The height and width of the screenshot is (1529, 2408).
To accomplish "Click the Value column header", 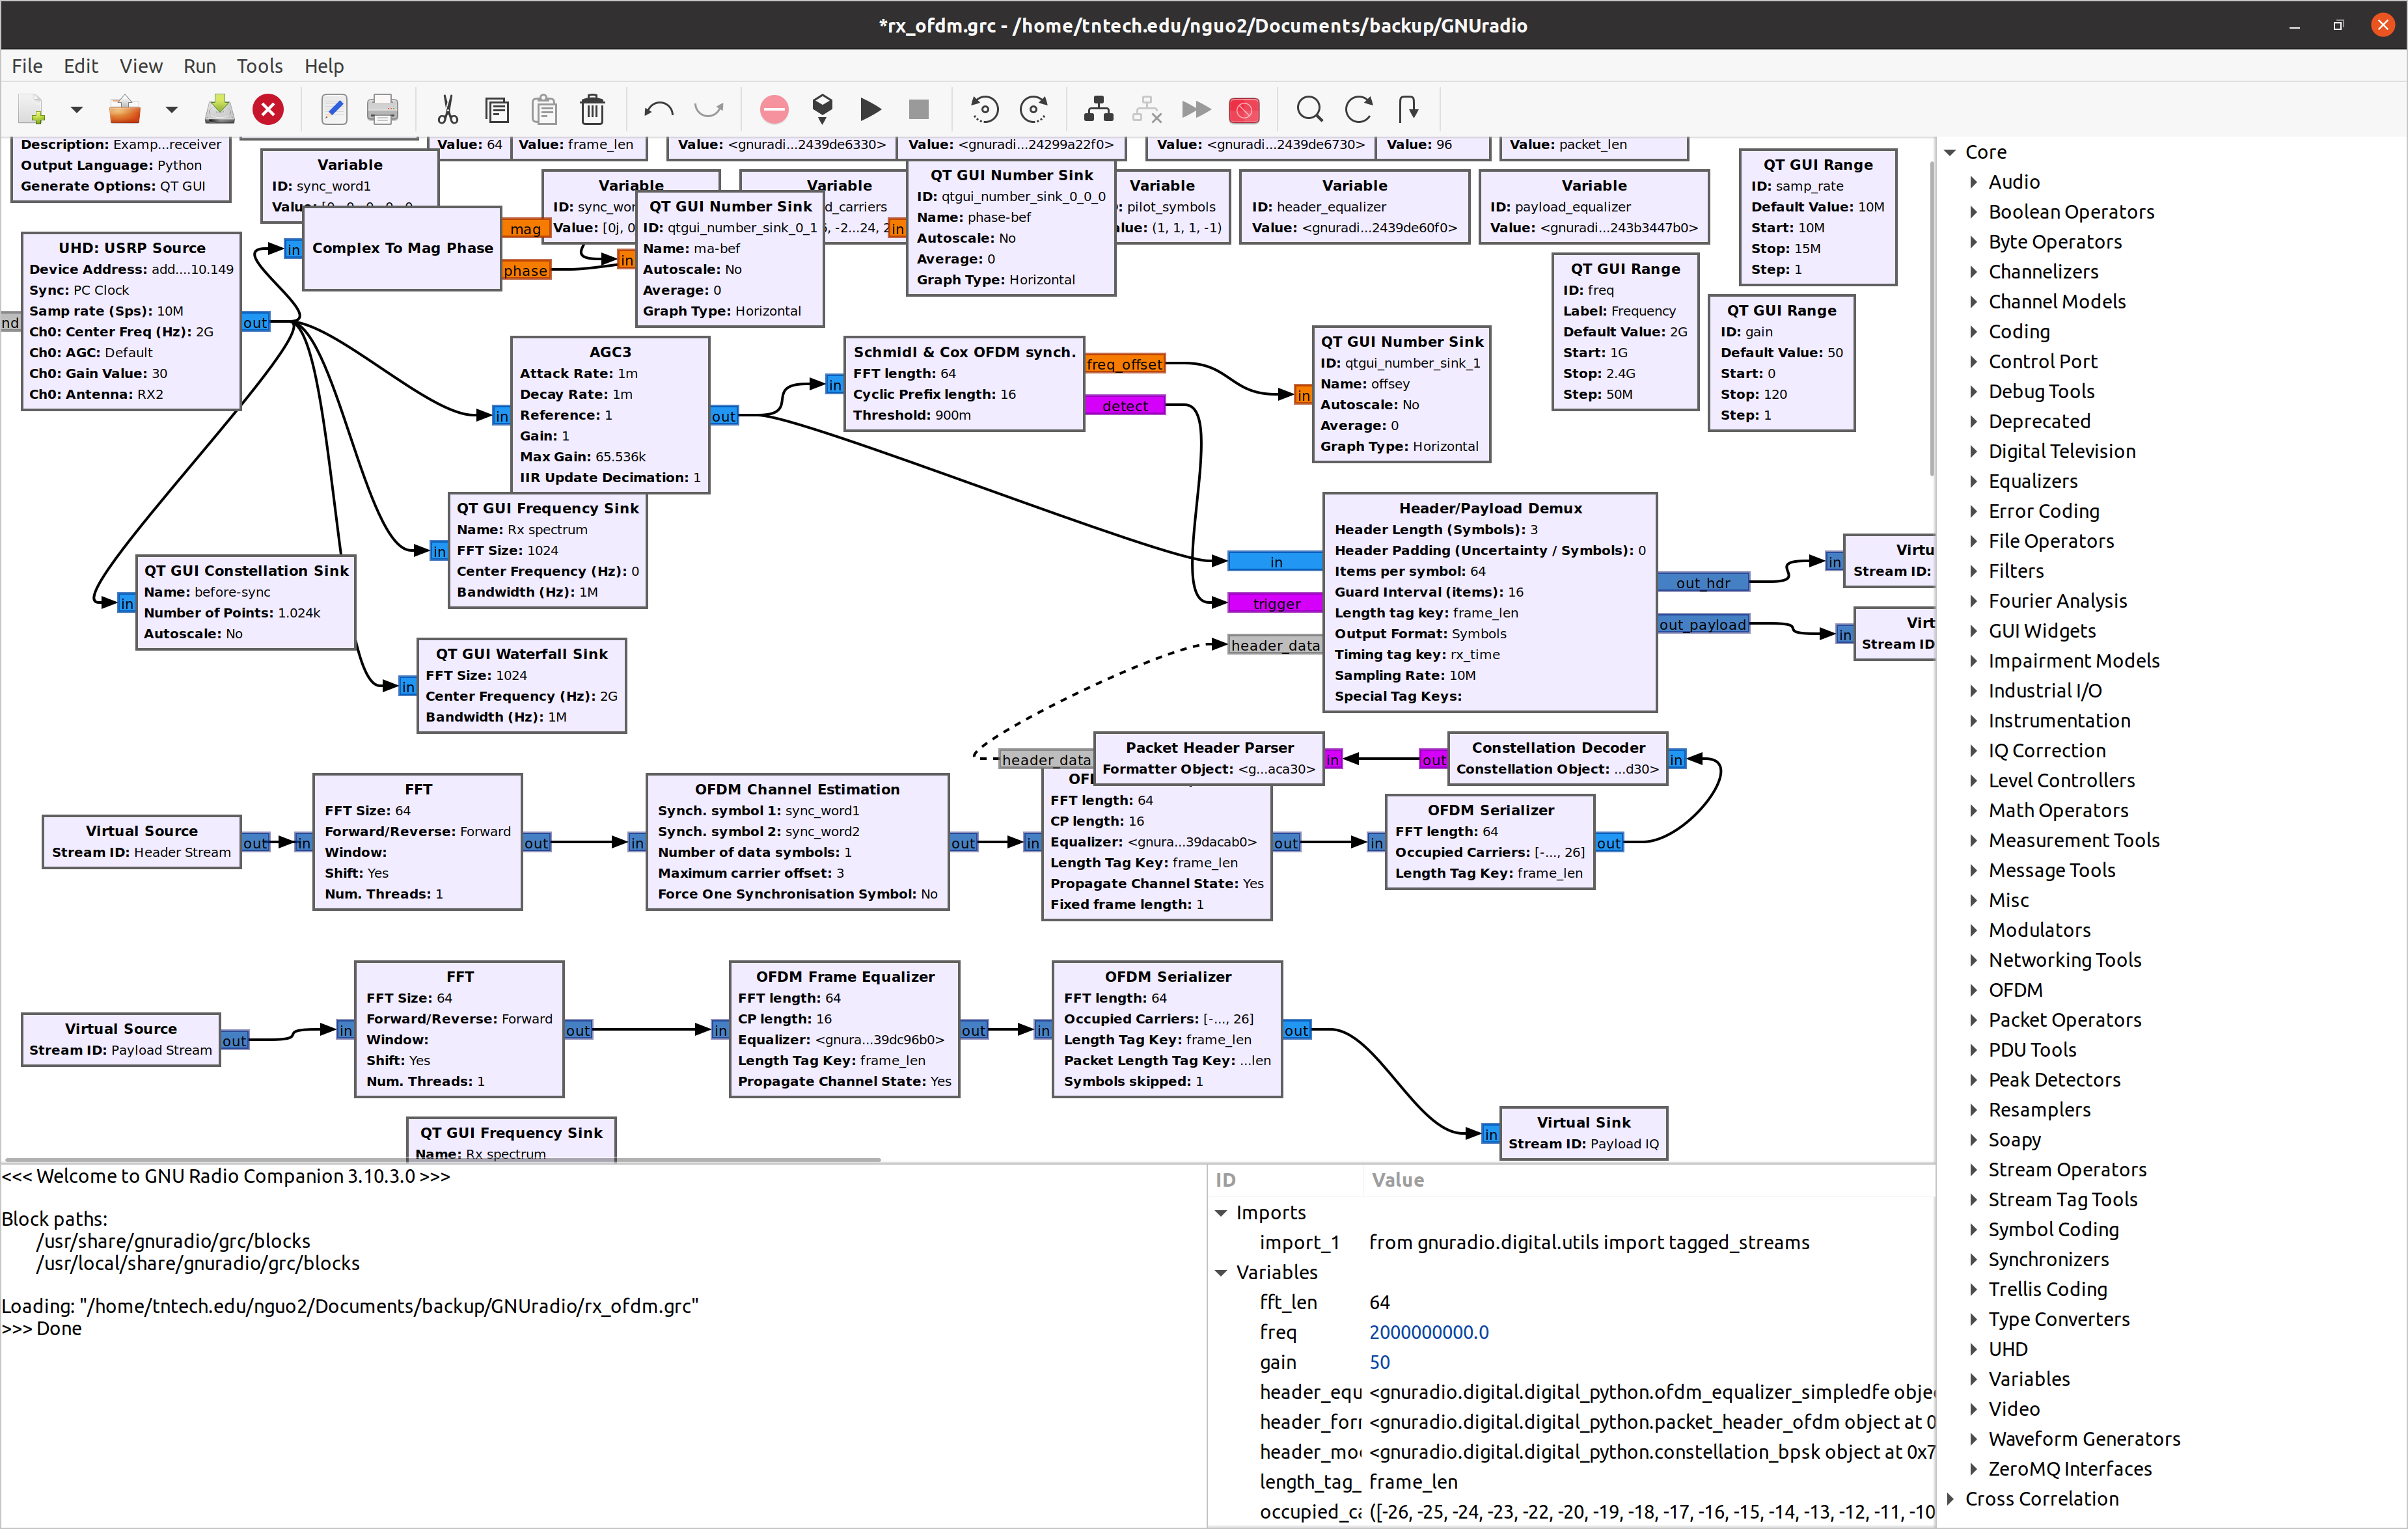I will click(1648, 1180).
